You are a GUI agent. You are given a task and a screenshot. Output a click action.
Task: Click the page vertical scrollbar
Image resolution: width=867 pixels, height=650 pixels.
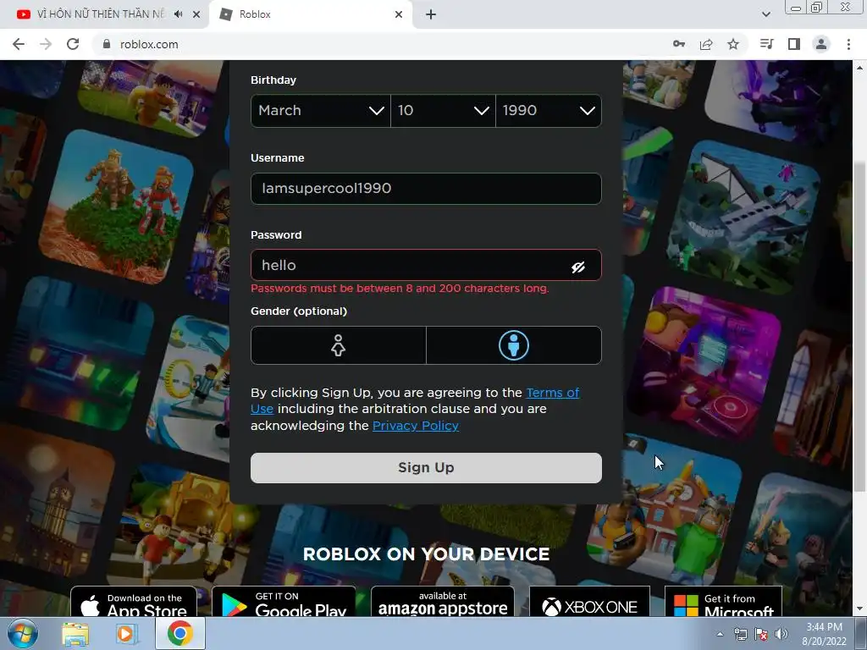click(x=859, y=326)
